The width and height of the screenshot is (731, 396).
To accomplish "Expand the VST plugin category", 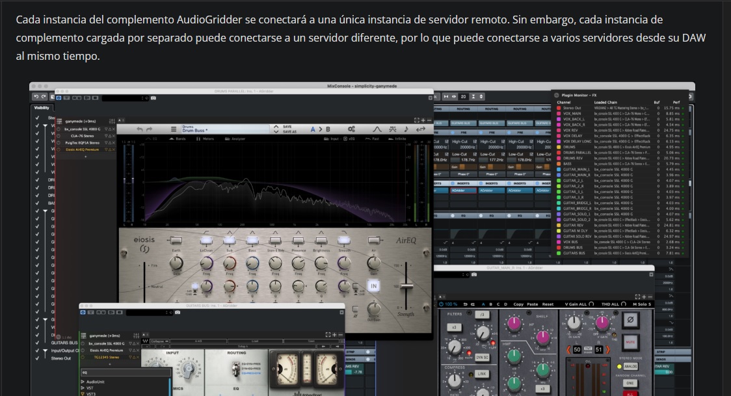I will click(83, 388).
